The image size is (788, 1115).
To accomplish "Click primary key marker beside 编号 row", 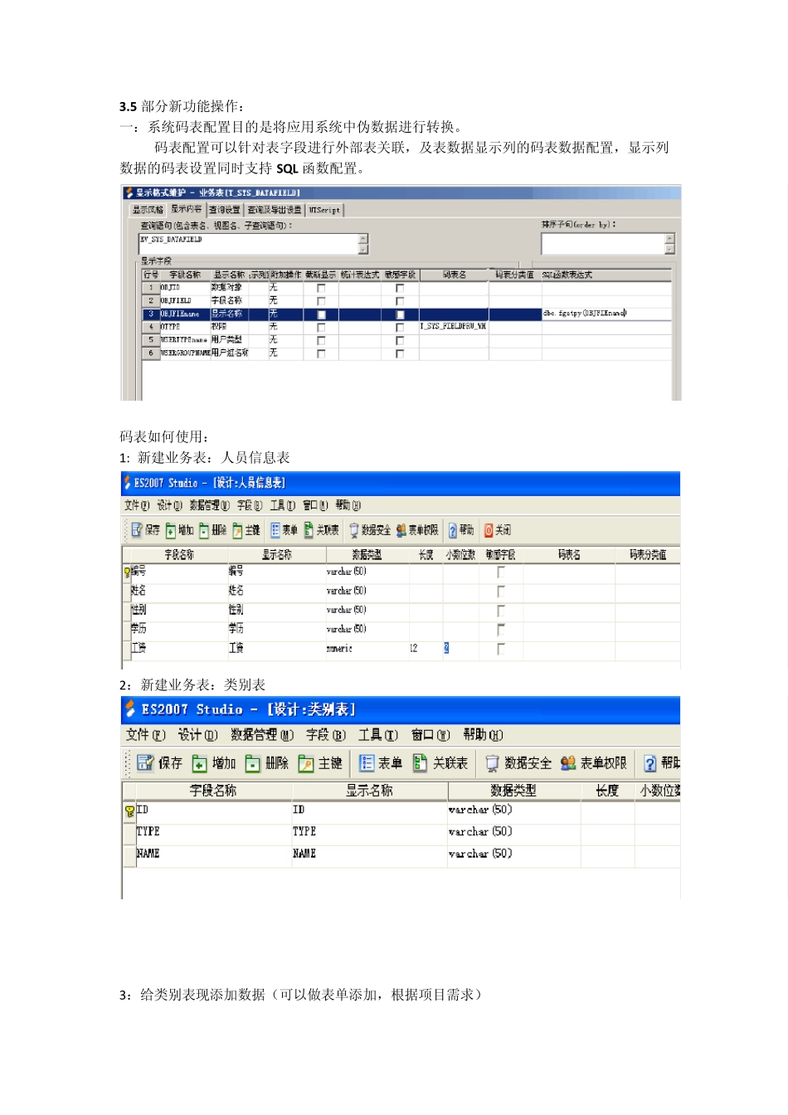I will pyautogui.click(x=127, y=572).
